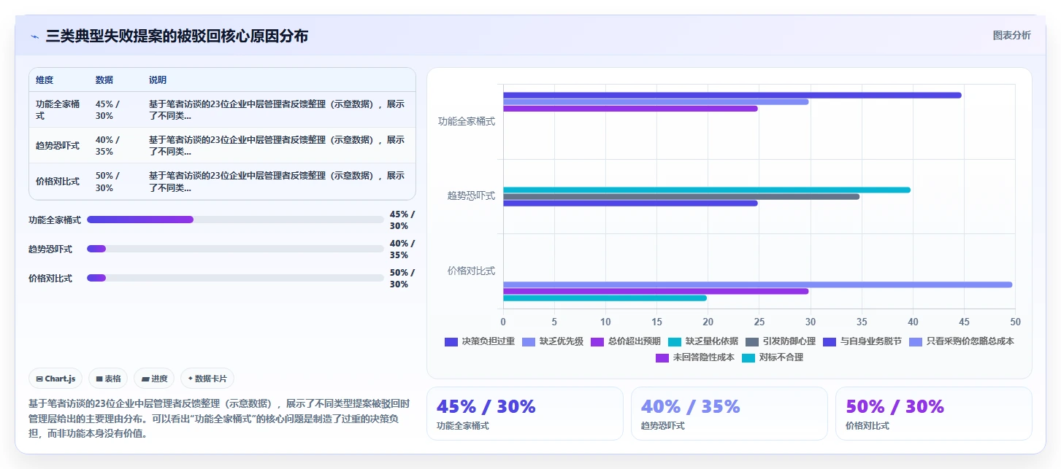1061x469 pixels.
Task: Click the 功能全家桶式 chart axis label
Action: pos(467,121)
